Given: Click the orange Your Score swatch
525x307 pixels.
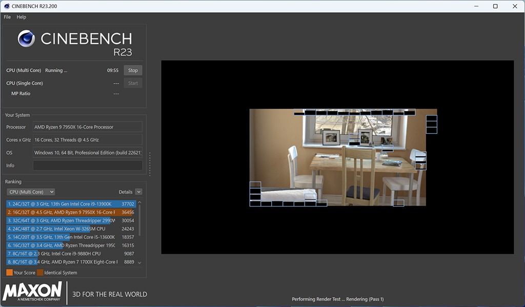Looking at the screenshot, I should 9,273.
